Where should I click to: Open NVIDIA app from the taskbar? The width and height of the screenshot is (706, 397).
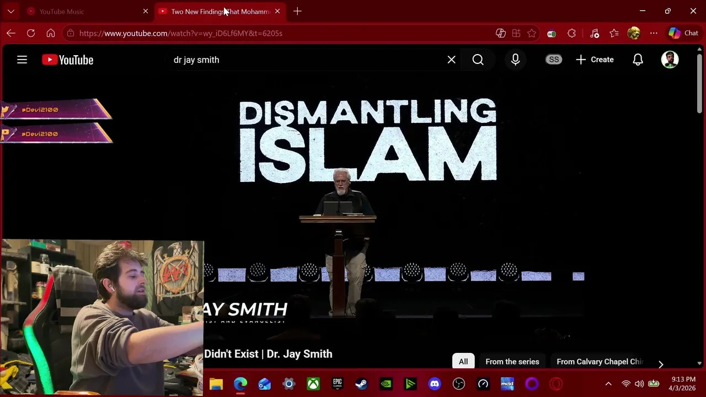[x=386, y=384]
